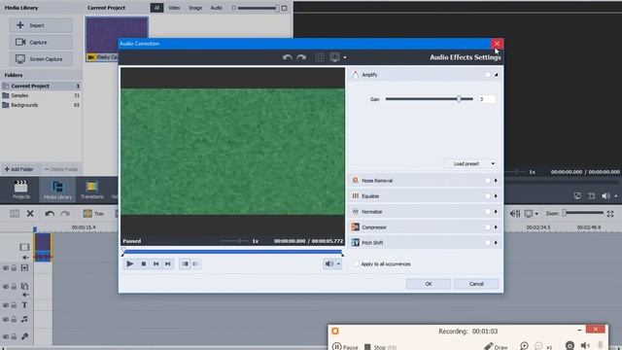The height and width of the screenshot is (350, 622).
Task: Click the Capture button in Media Library
Action: tap(41, 42)
